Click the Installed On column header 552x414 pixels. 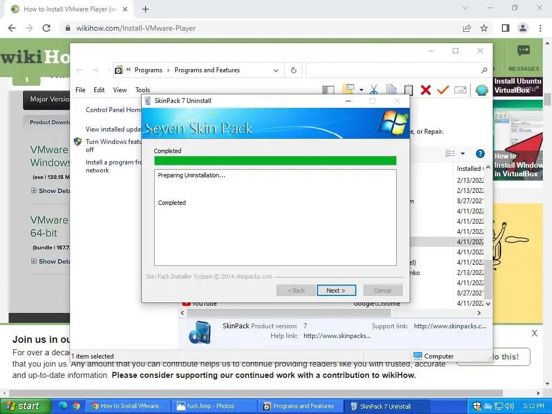point(470,169)
